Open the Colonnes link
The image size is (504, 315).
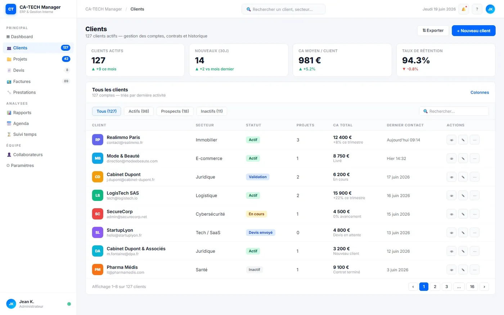click(480, 93)
